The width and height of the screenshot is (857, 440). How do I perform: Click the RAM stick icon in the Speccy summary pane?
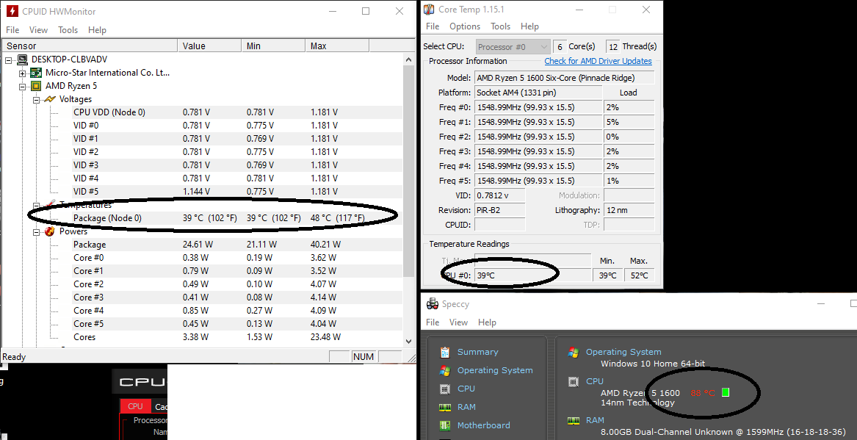(x=574, y=420)
